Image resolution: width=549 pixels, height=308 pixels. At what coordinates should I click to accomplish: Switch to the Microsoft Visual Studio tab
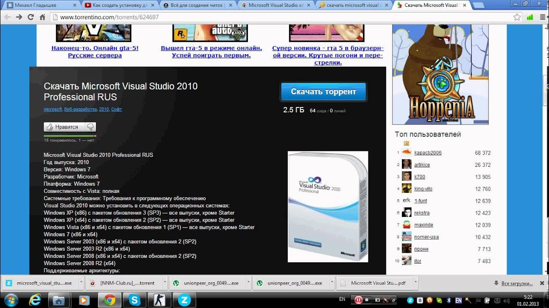tap(275, 6)
